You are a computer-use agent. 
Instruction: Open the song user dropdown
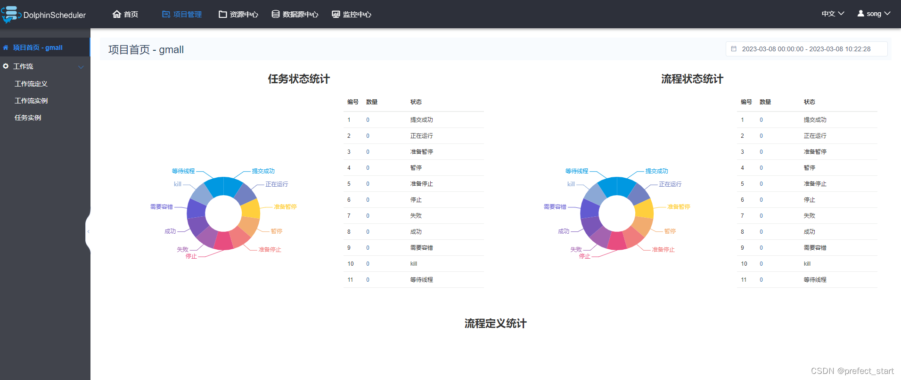click(874, 14)
